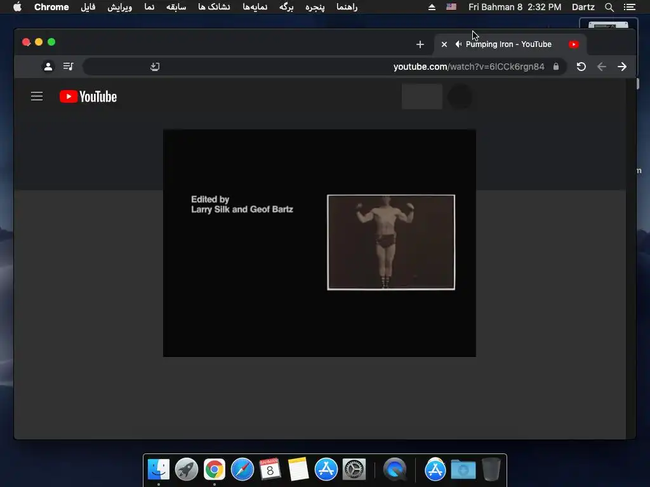Open the Dartz user menu
650x487 pixels.
(583, 7)
